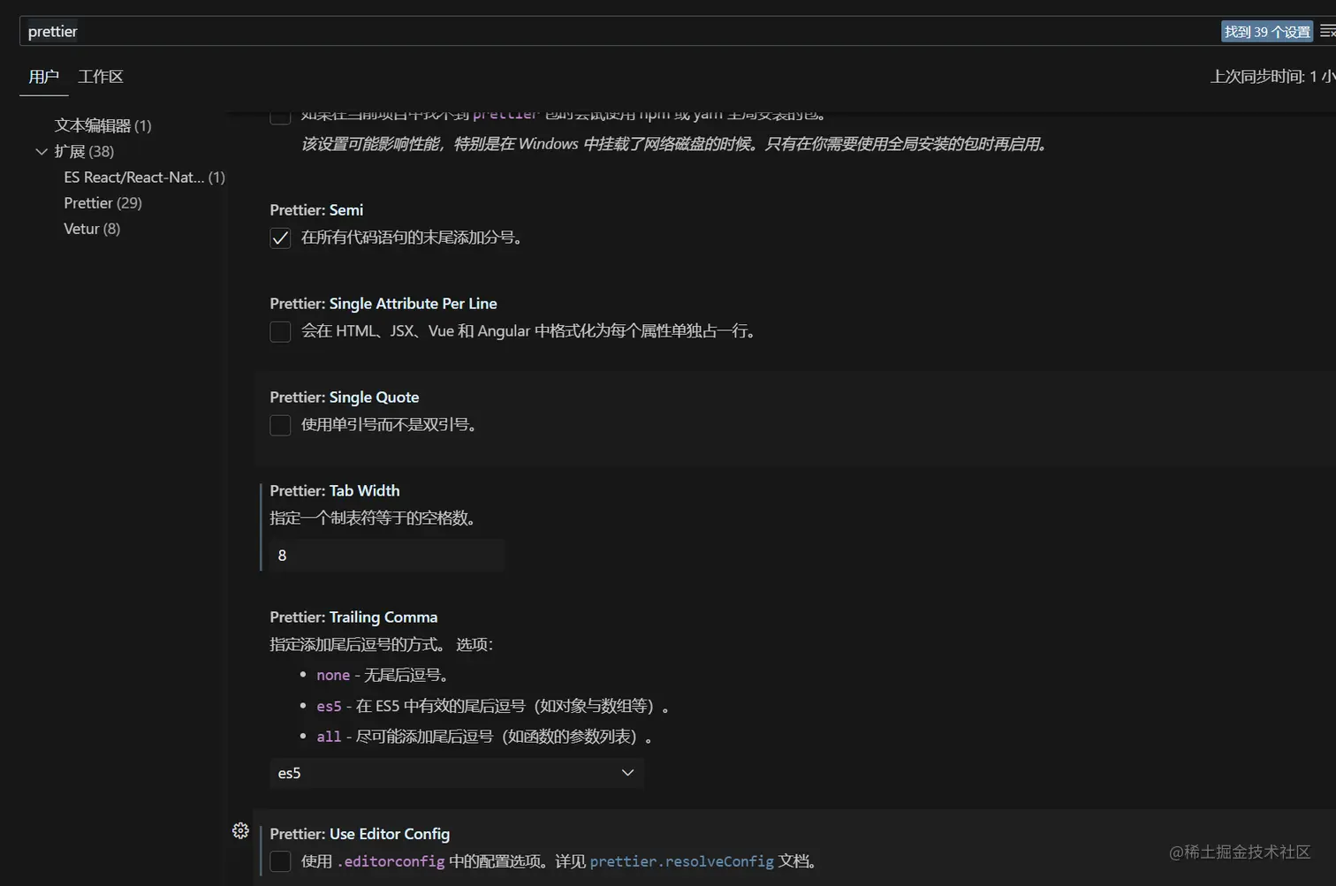The width and height of the screenshot is (1336, 886).
Task: Select Vetur (8) in the settings tree
Action: [x=92, y=228]
